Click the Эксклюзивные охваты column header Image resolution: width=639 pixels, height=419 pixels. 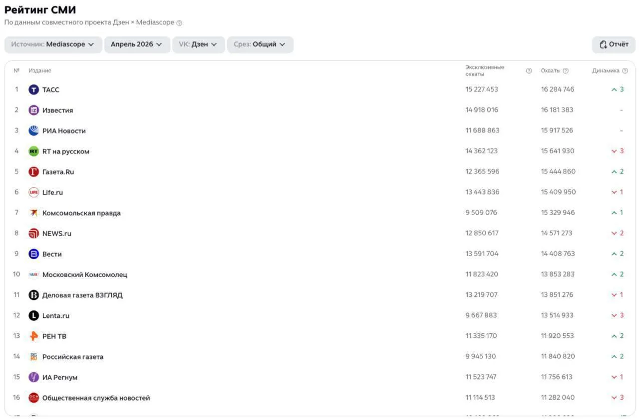(485, 71)
